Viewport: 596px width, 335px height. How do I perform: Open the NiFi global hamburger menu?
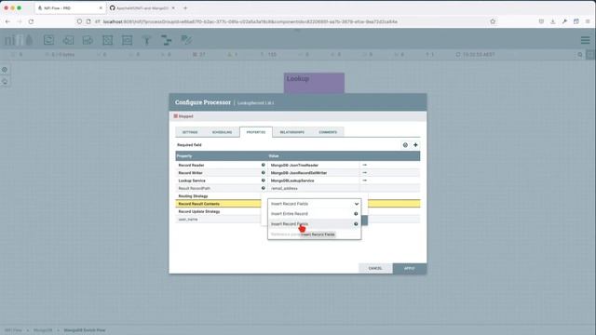point(586,40)
